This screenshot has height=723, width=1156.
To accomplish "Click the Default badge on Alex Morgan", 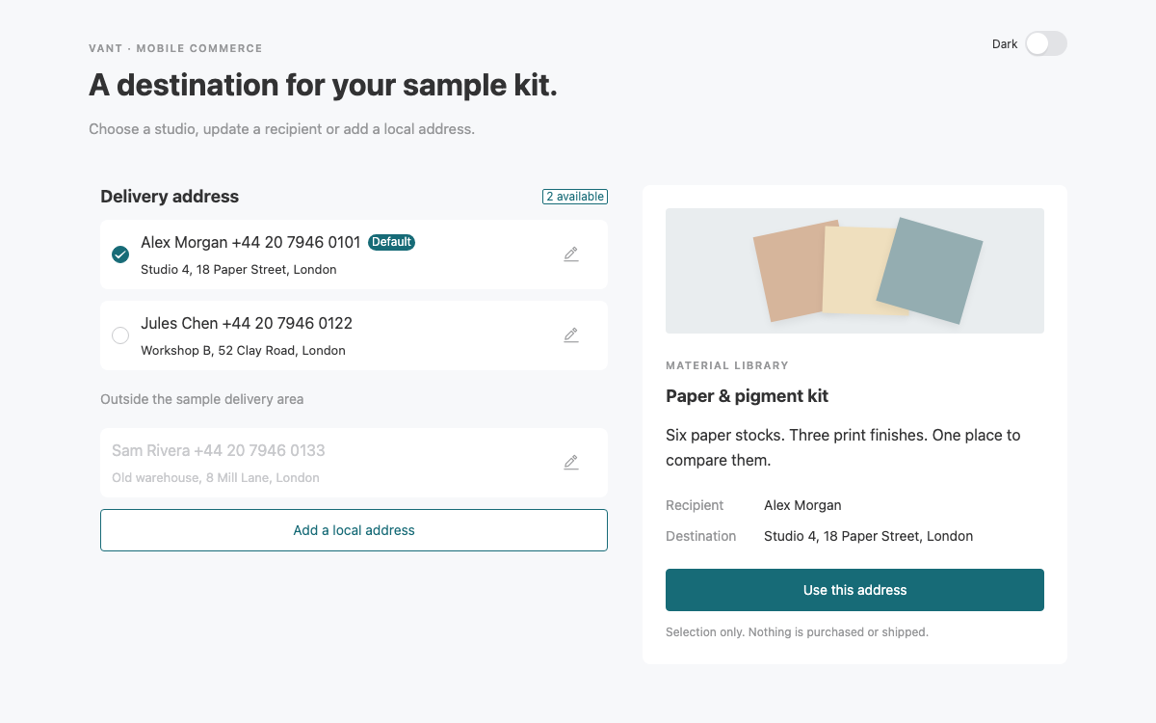I will pos(391,242).
